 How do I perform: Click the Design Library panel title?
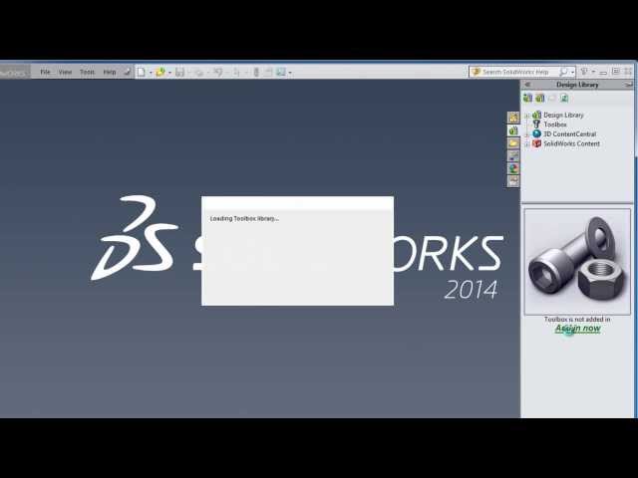(577, 85)
